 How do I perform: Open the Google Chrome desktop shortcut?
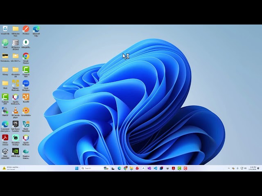click(x=26, y=58)
